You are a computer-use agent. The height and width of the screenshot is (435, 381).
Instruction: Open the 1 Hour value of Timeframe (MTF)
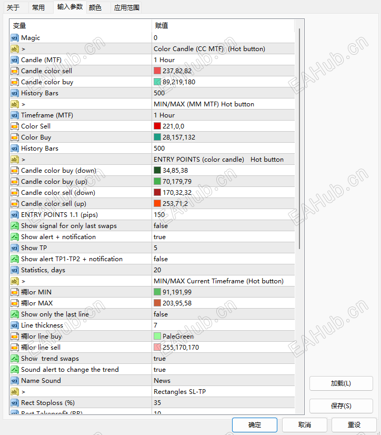pos(164,115)
